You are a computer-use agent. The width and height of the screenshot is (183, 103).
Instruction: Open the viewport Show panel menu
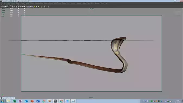(16, 5)
